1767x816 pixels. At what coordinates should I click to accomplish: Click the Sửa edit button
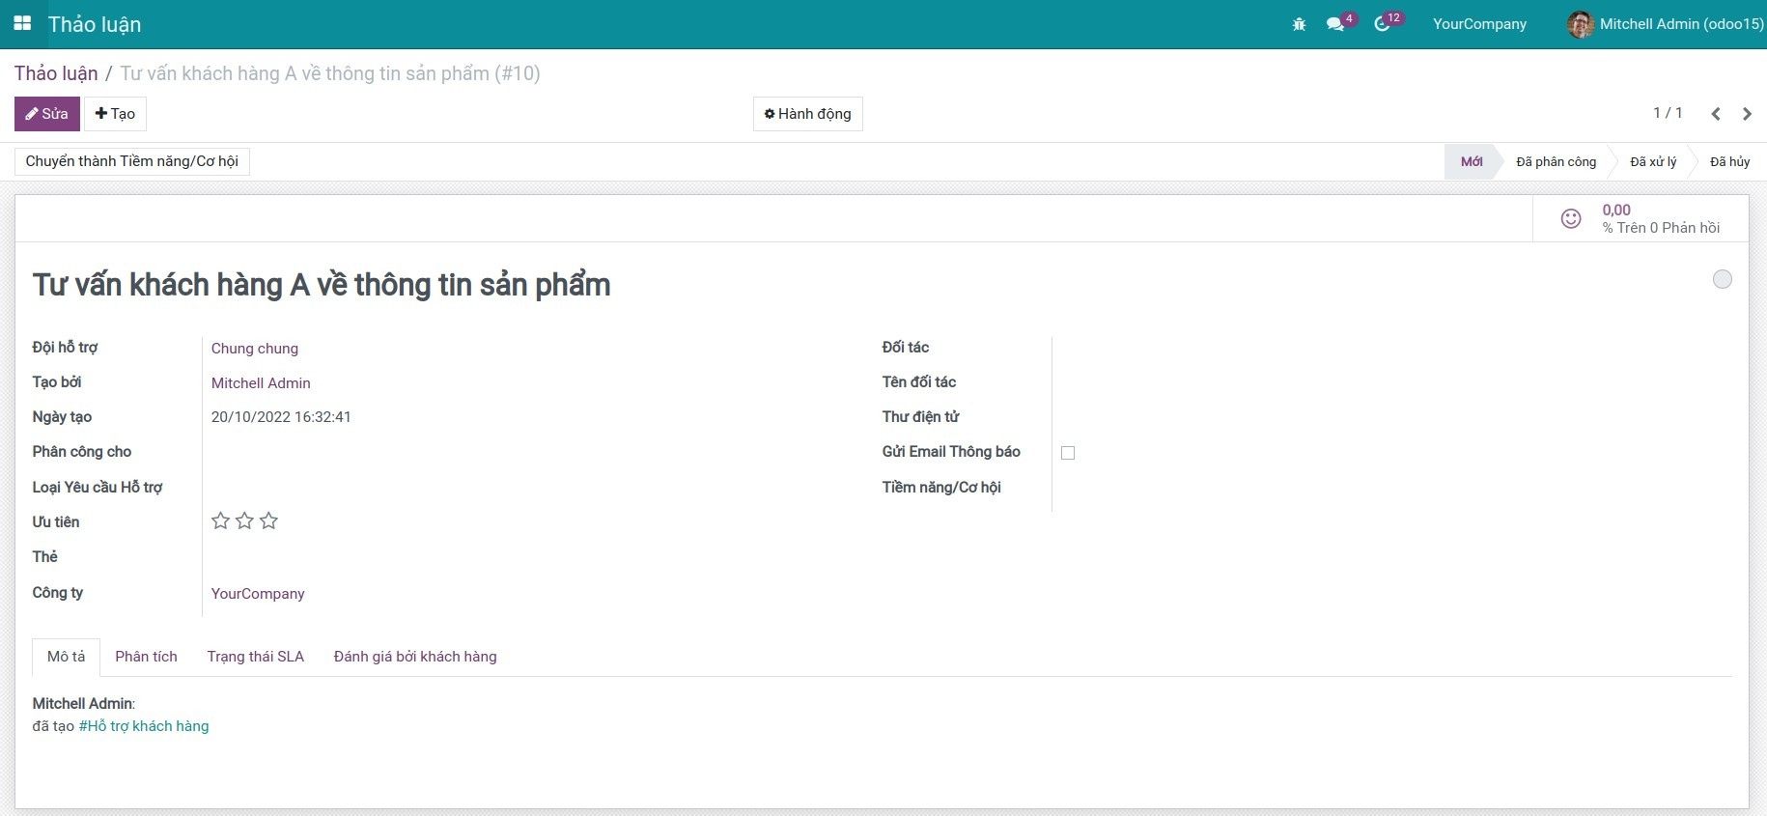pos(47,114)
